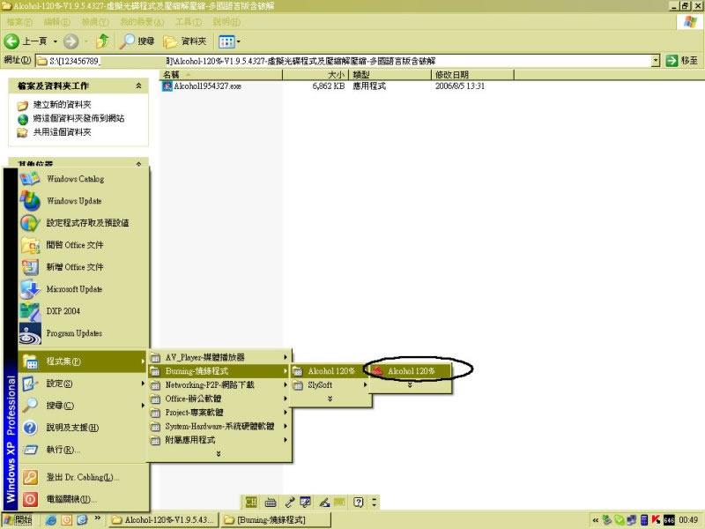Expand the 設定(S) Start menu entry
Image resolution: width=705 pixels, height=529 pixels.
(84, 384)
